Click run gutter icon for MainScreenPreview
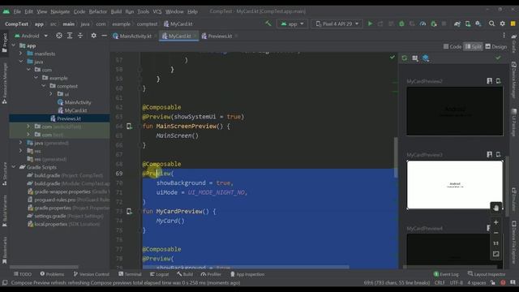The width and height of the screenshot is (519, 292). point(130,127)
